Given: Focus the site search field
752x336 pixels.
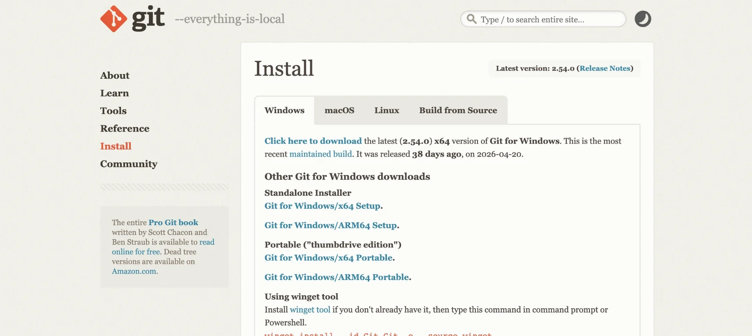Looking at the screenshot, I should click(x=543, y=19).
